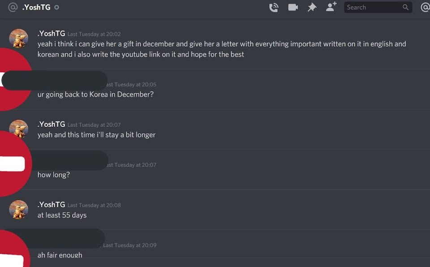Click .YoshTG username above 'stay a bit longer'
The image size is (430, 267).
[51, 124]
